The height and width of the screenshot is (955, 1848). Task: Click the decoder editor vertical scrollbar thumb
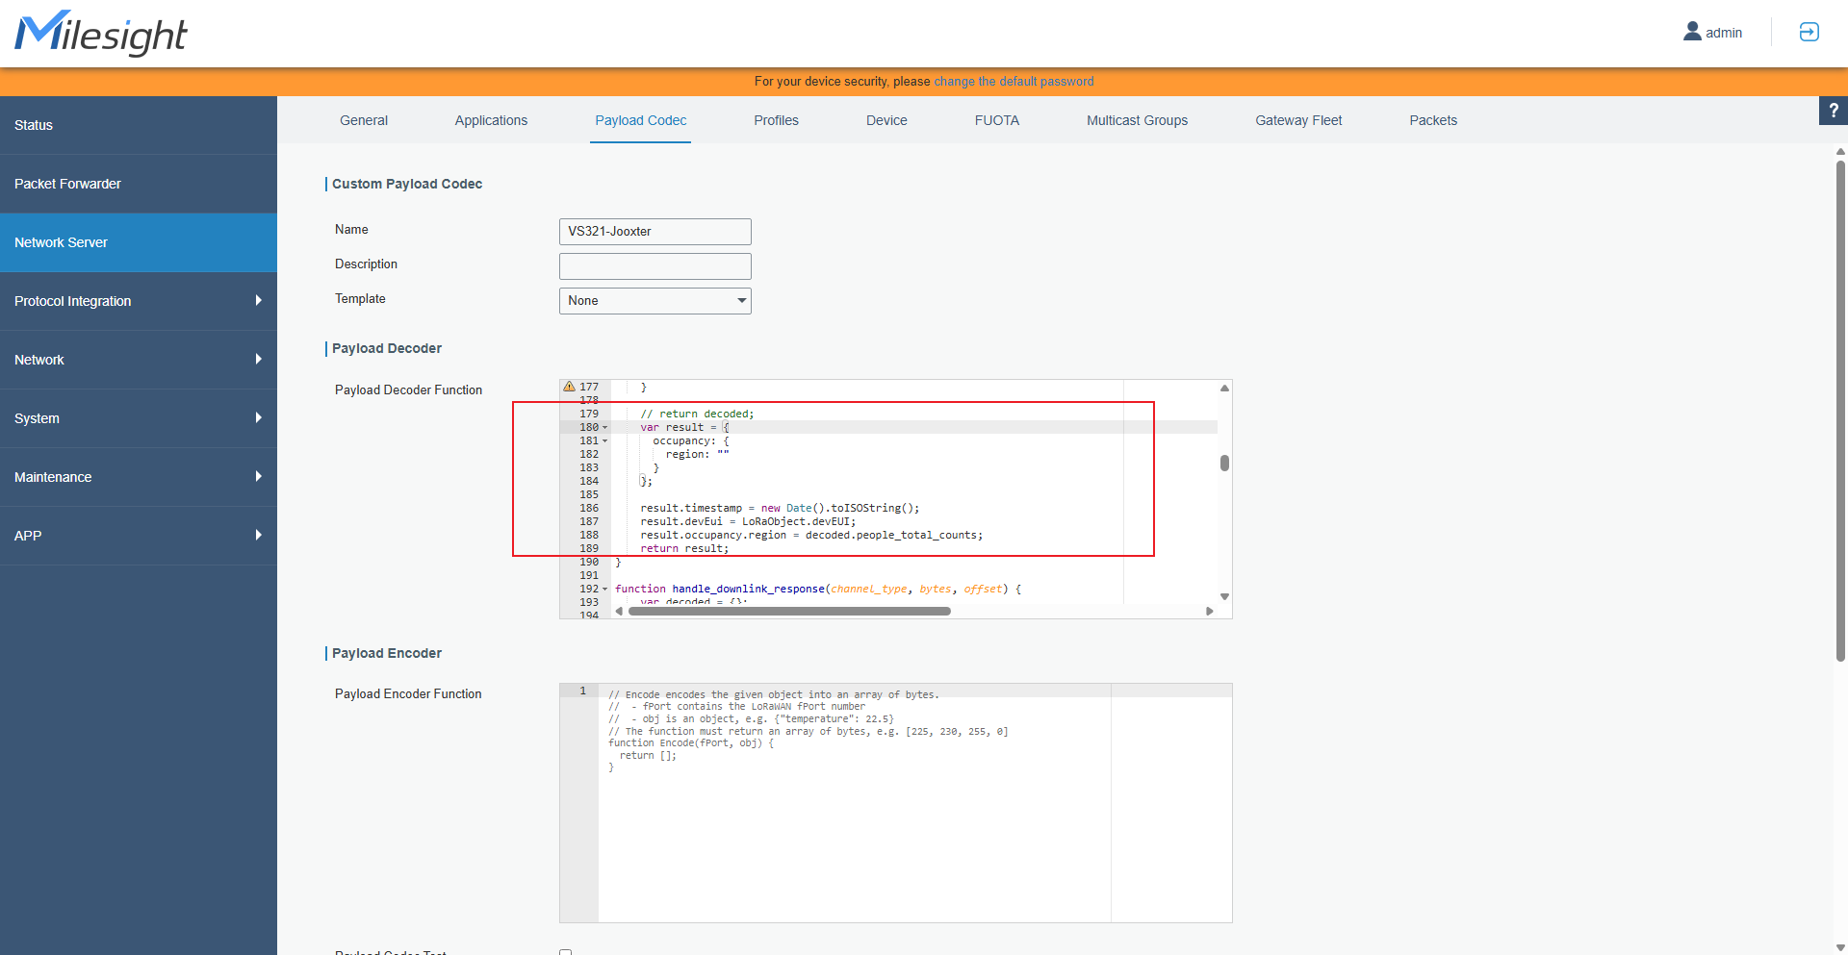(1224, 463)
